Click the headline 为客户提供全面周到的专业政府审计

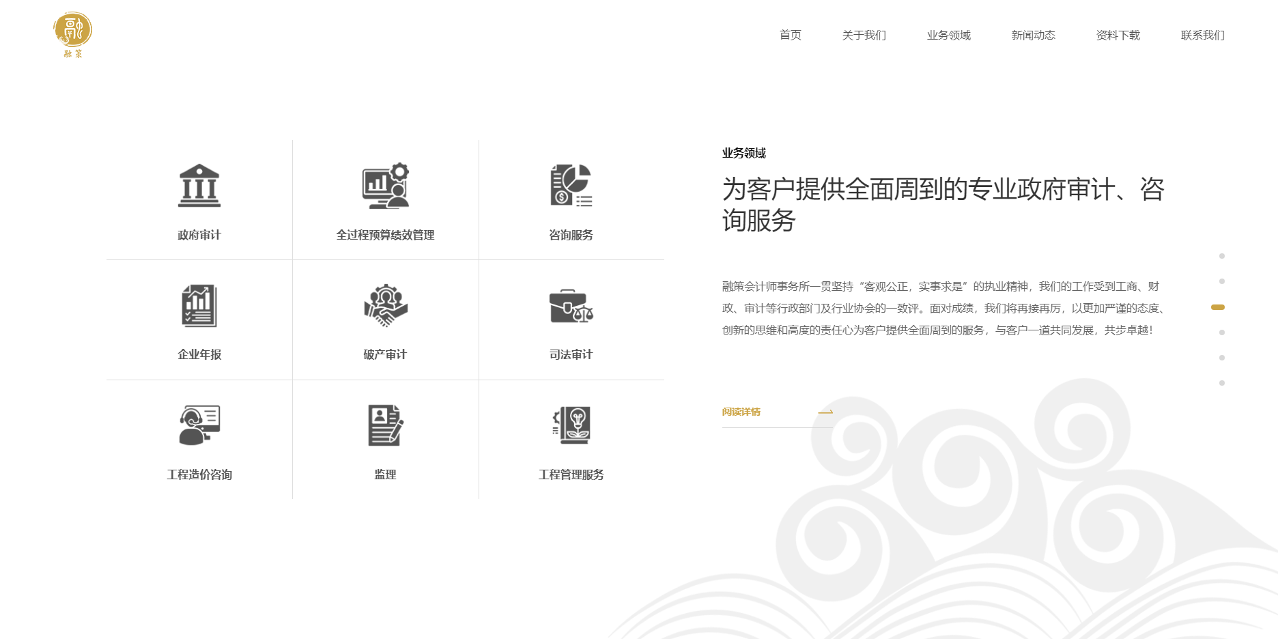coord(943,204)
